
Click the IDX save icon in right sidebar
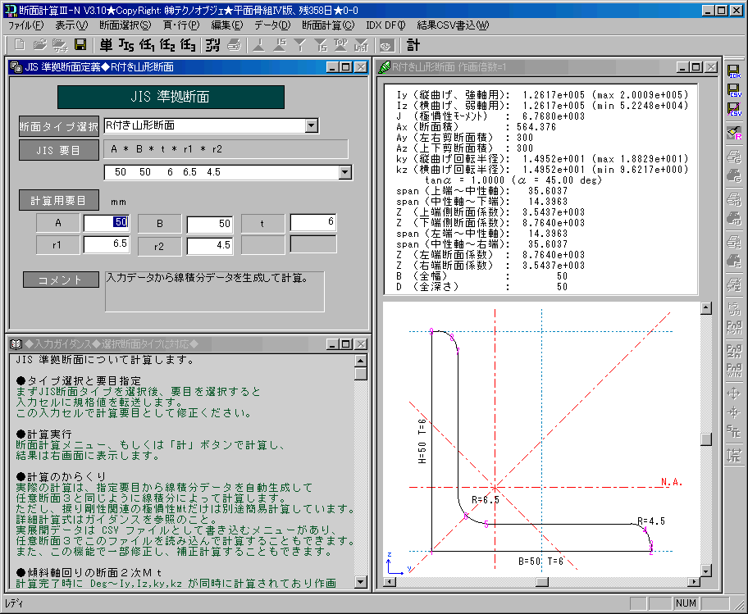tap(734, 71)
